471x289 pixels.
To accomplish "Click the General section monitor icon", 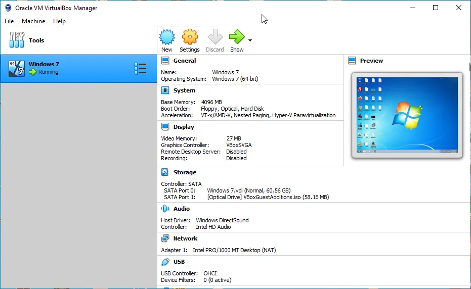I will click(x=165, y=61).
